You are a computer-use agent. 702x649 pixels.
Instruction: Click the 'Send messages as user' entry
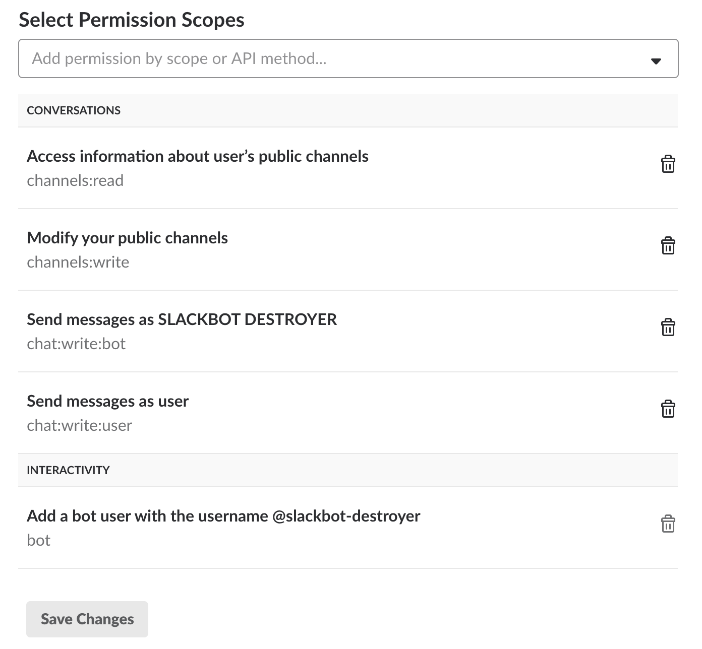pyautogui.click(x=107, y=401)
